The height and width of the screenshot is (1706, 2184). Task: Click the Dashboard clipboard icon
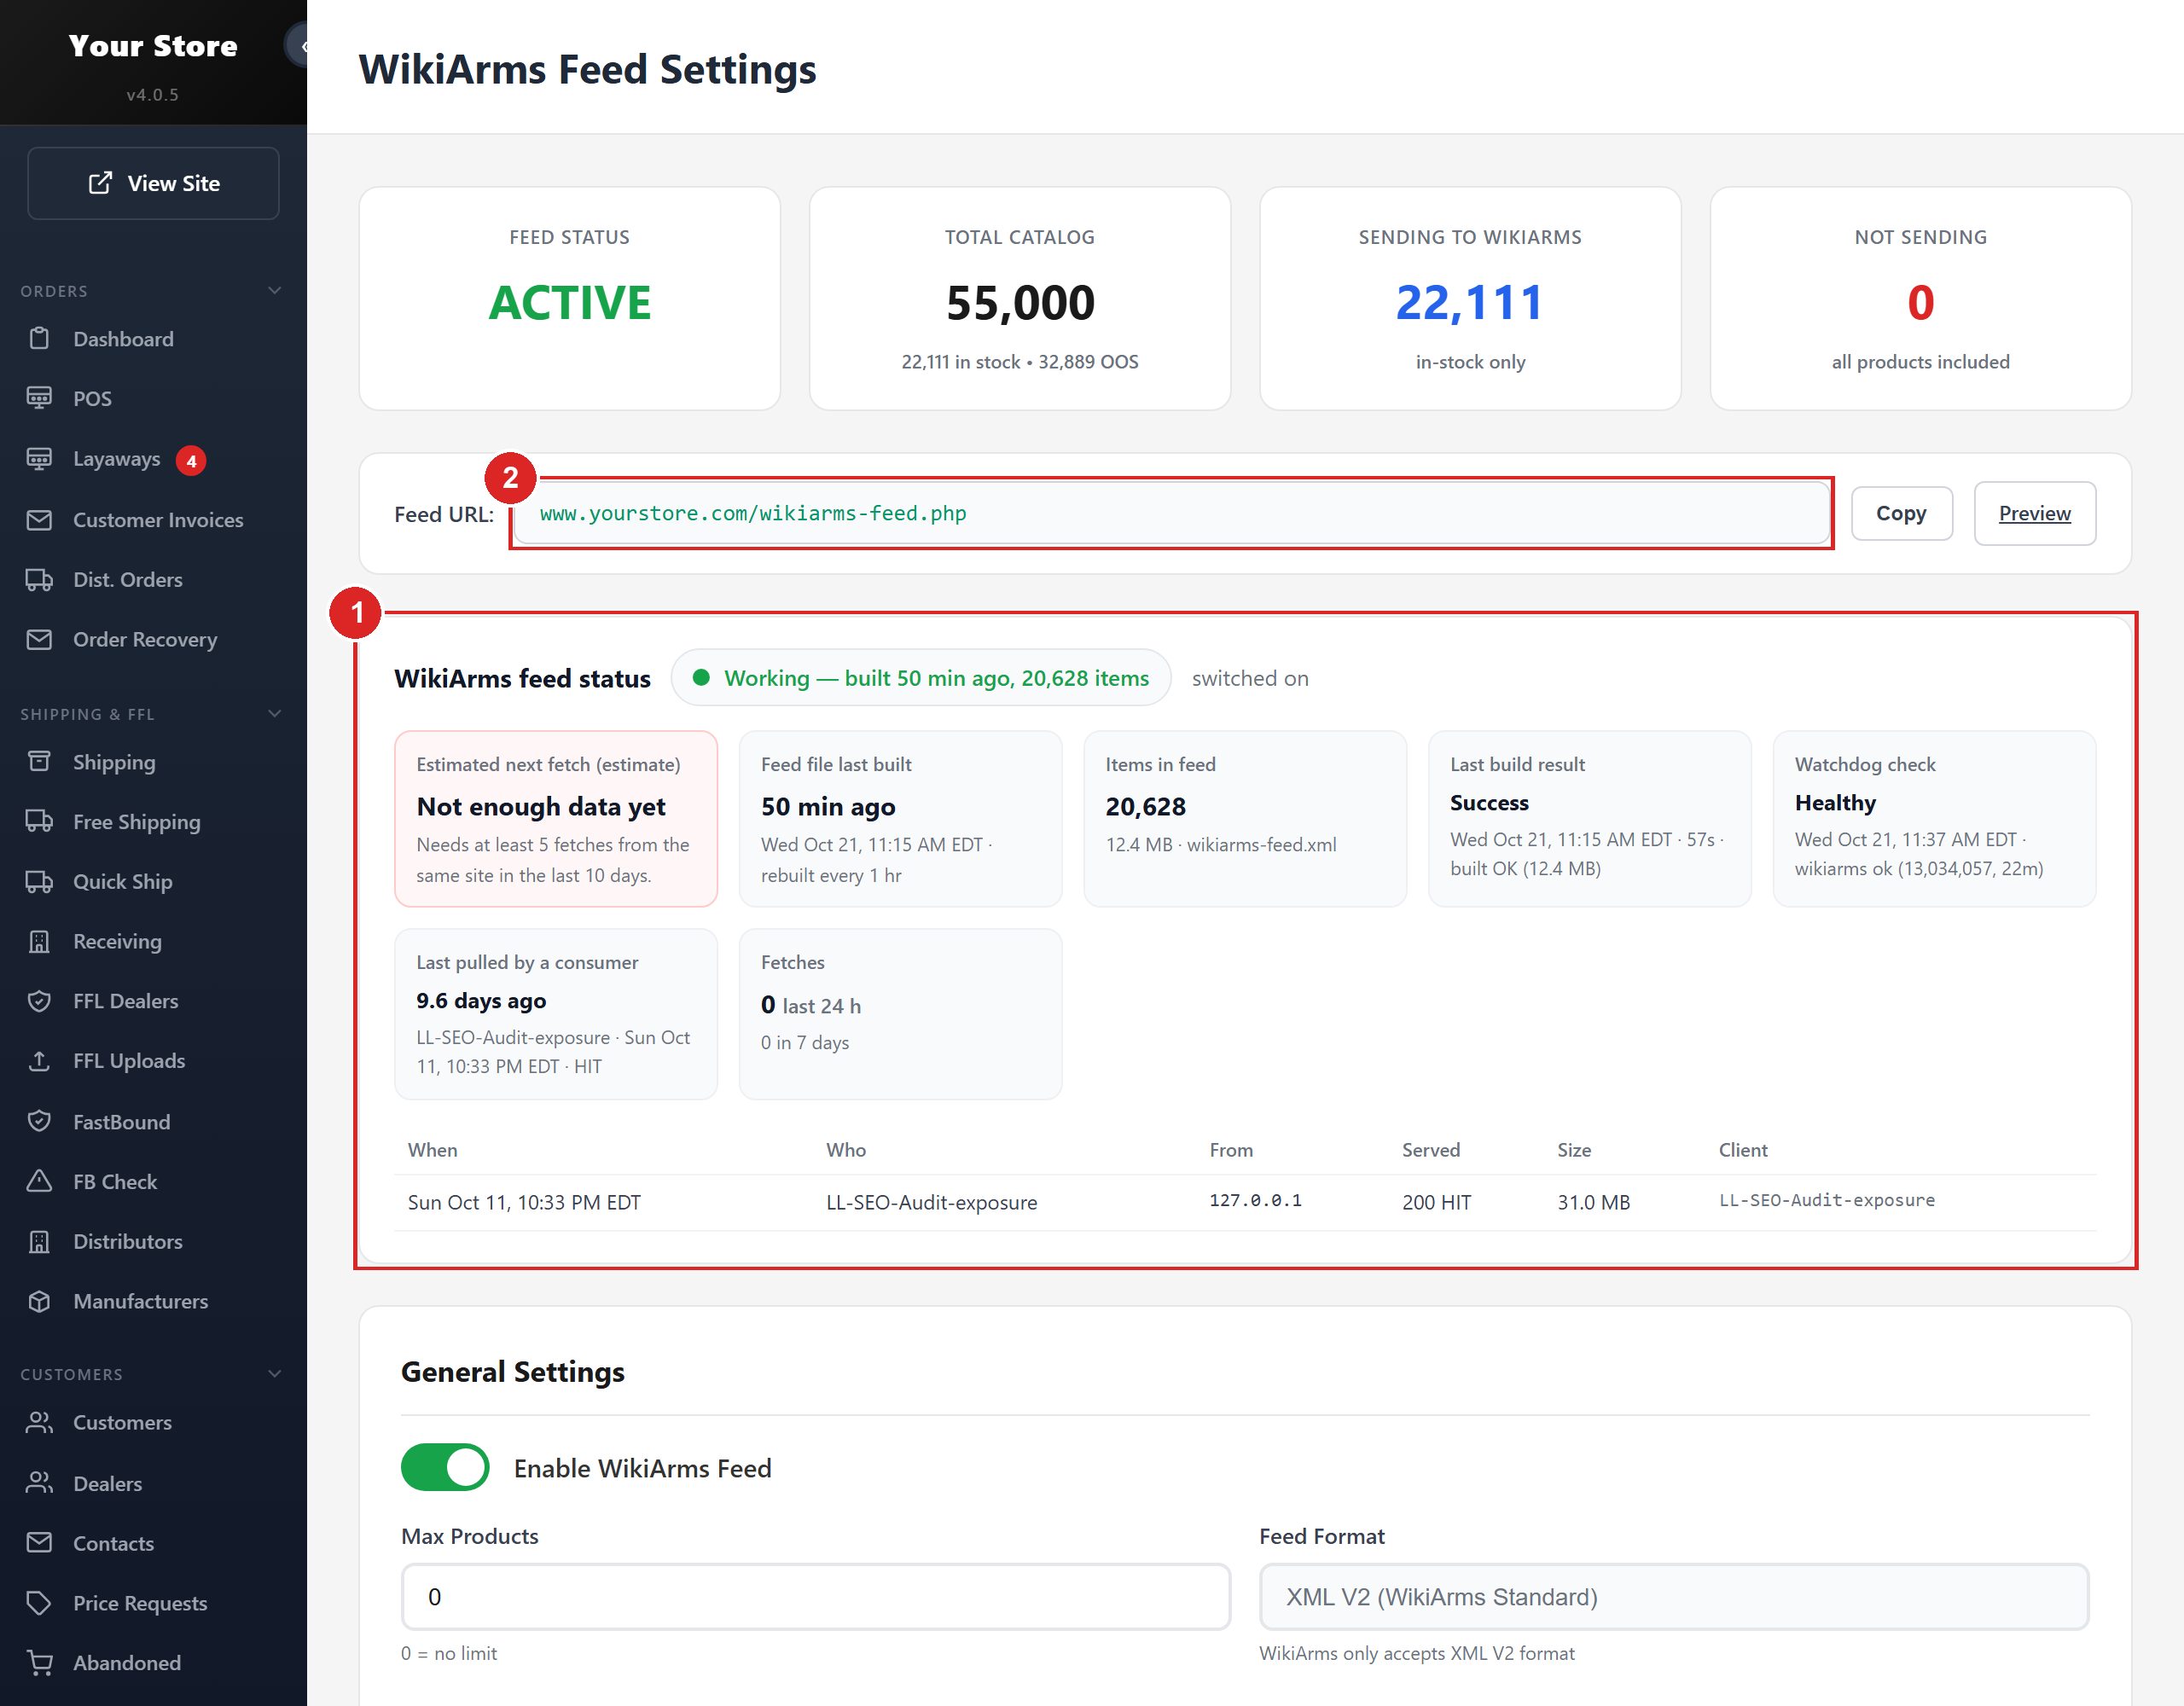pos(39,339)
